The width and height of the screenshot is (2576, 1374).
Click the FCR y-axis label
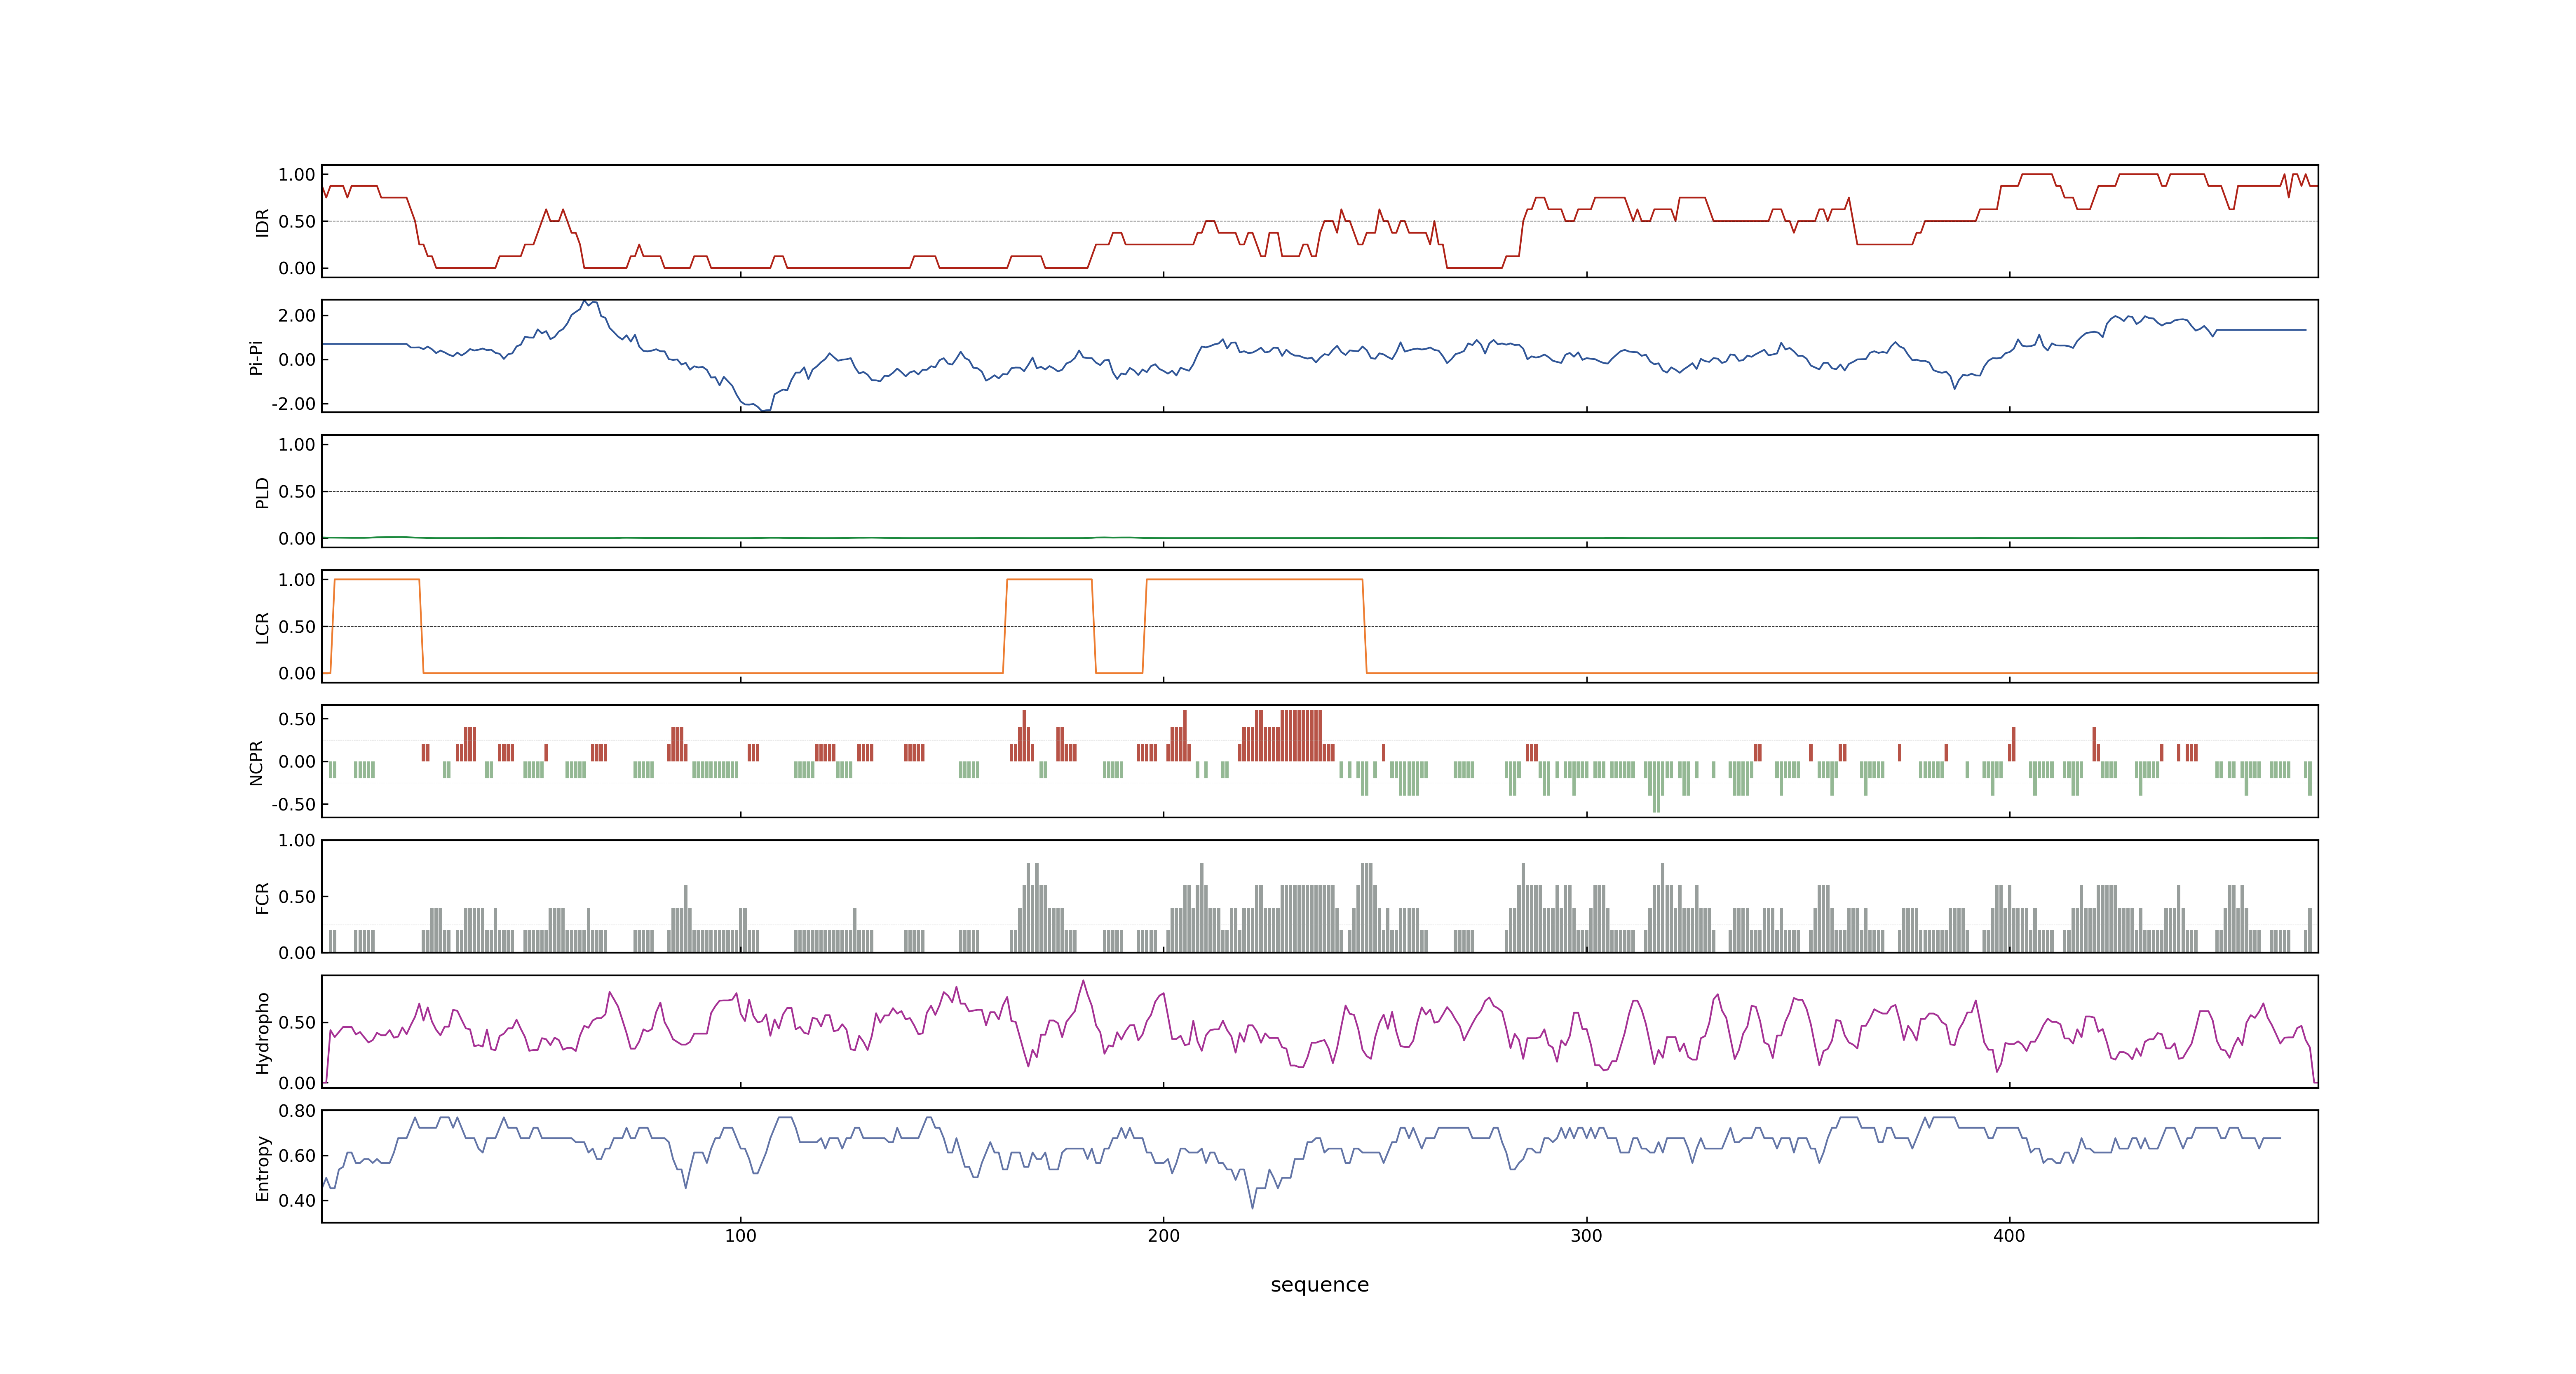click(x=263, y=897)
